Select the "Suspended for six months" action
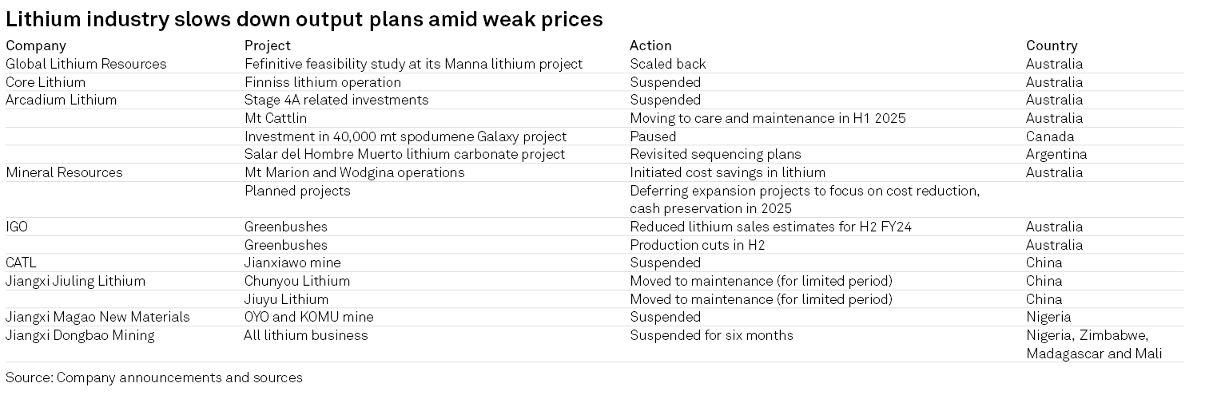 click(711, 335)
